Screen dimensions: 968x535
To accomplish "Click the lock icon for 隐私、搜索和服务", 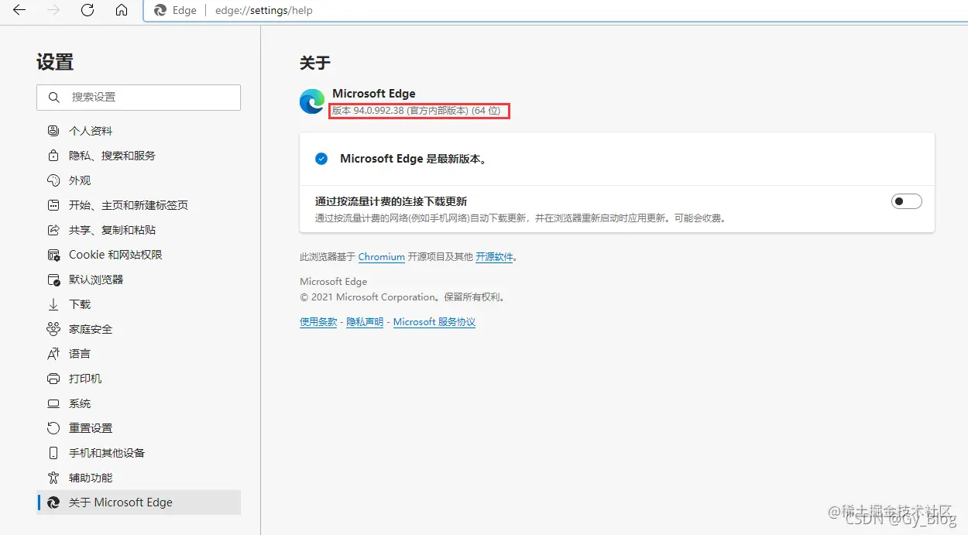I will (53, 156).
